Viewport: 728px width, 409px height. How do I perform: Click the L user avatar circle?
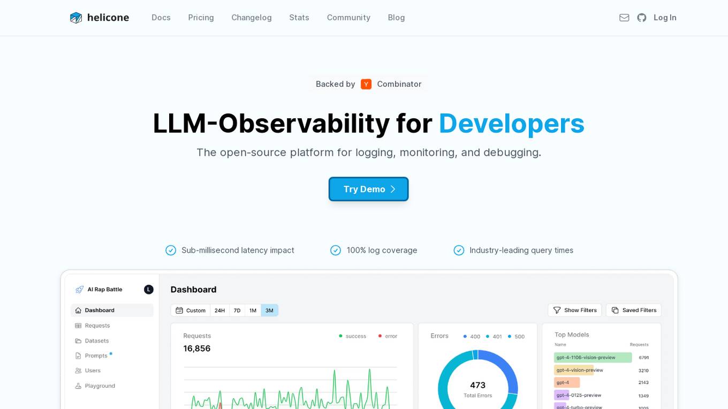tap(149, 290)
